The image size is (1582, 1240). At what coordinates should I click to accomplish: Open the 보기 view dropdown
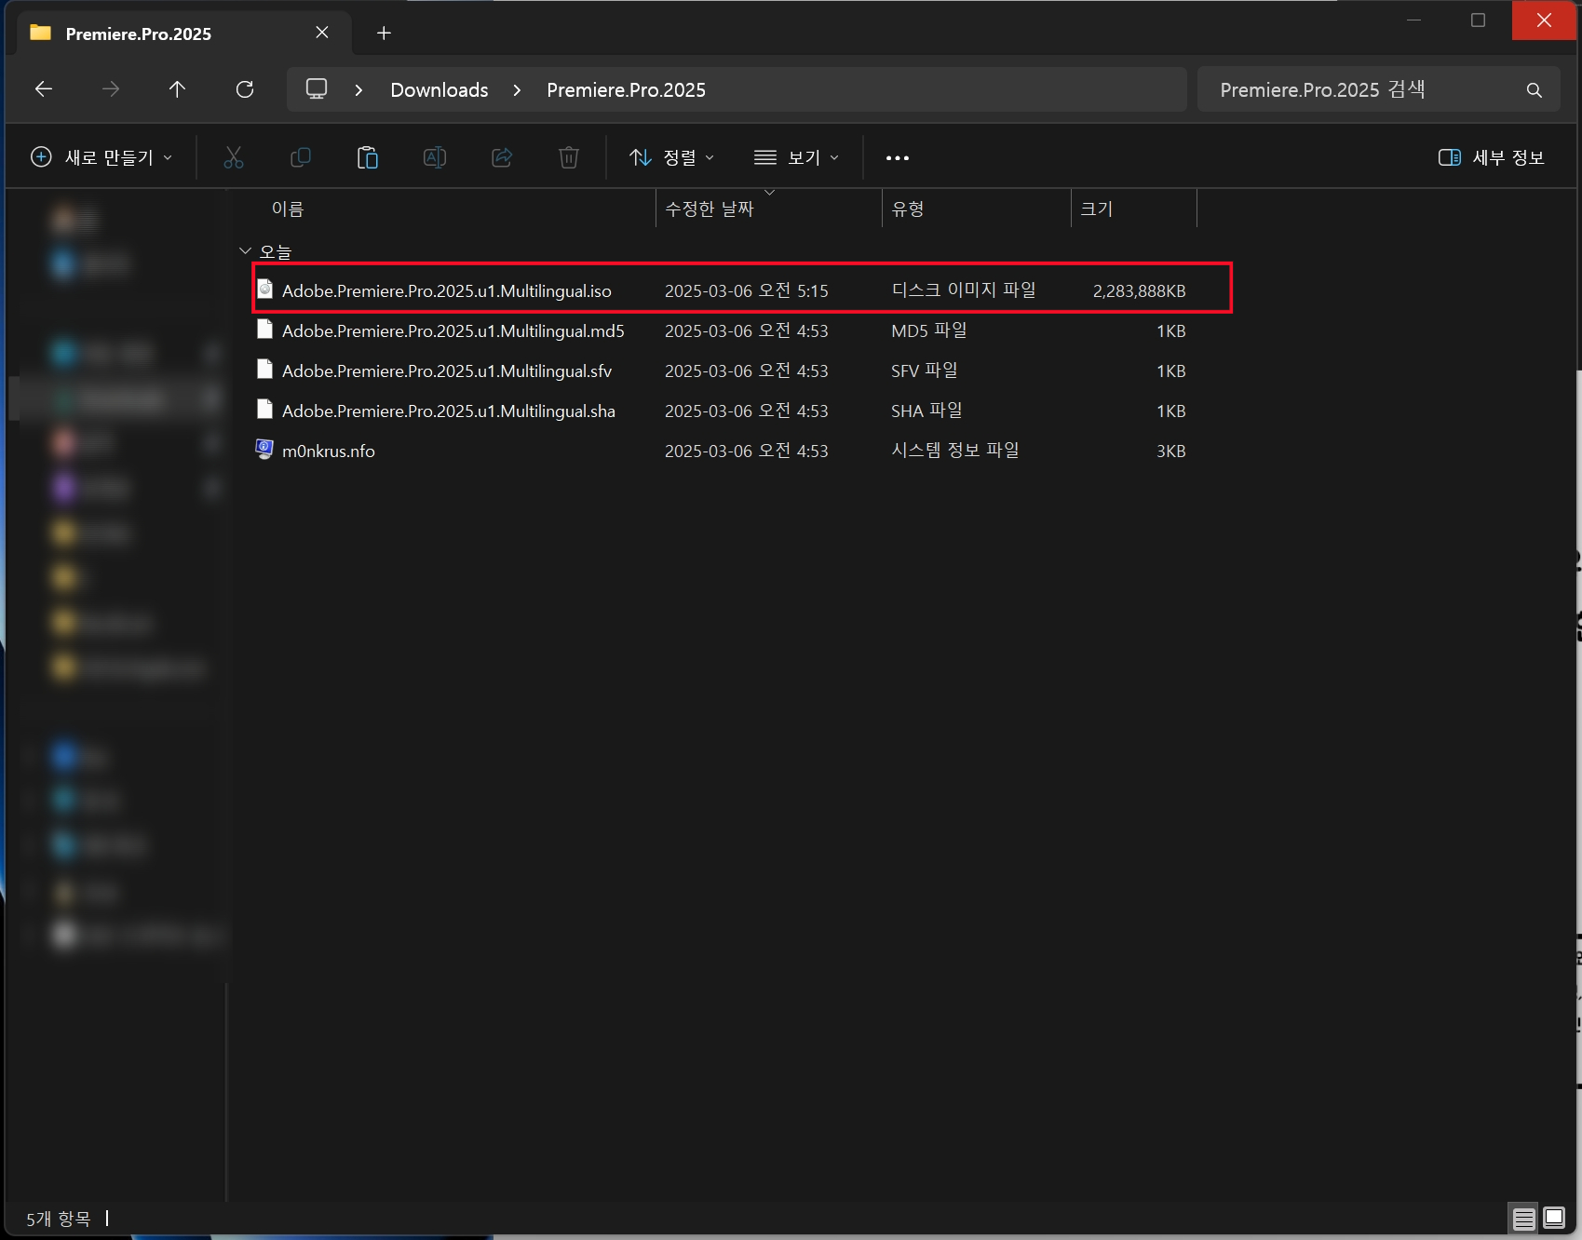coord(797,157)
